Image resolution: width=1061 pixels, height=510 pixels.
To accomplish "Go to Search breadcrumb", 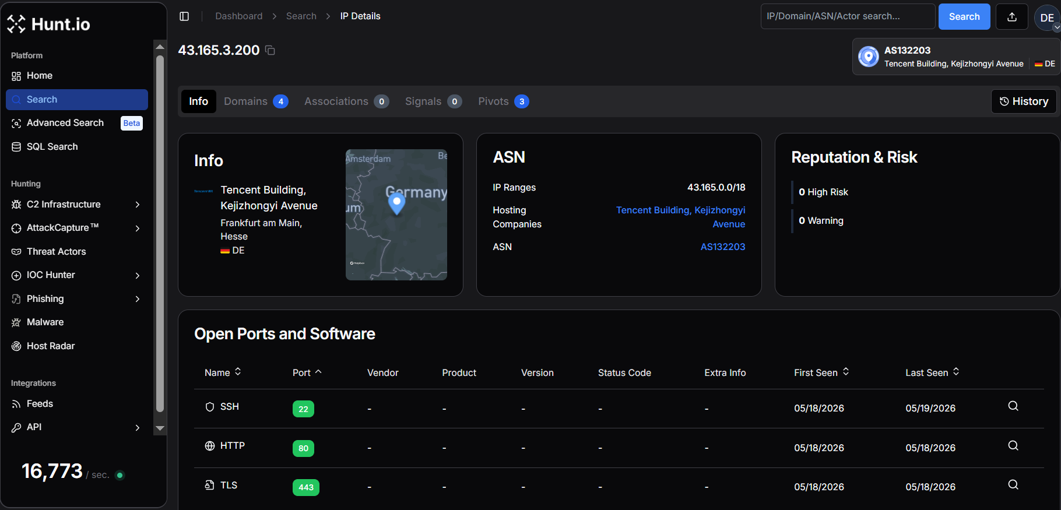I will 301,16.
